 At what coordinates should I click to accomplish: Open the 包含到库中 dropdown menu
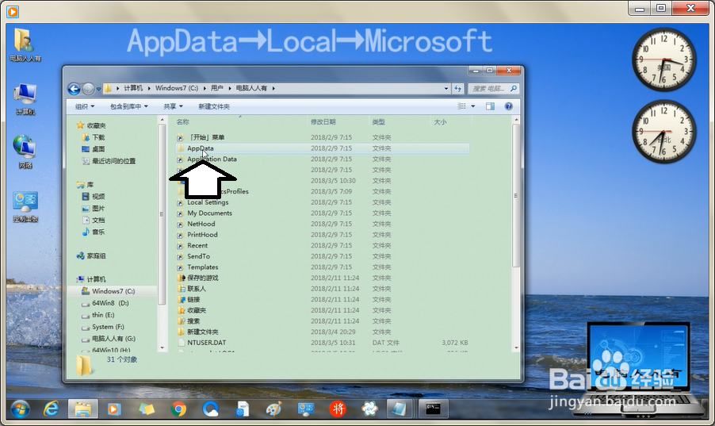click(x=129, y=106)
